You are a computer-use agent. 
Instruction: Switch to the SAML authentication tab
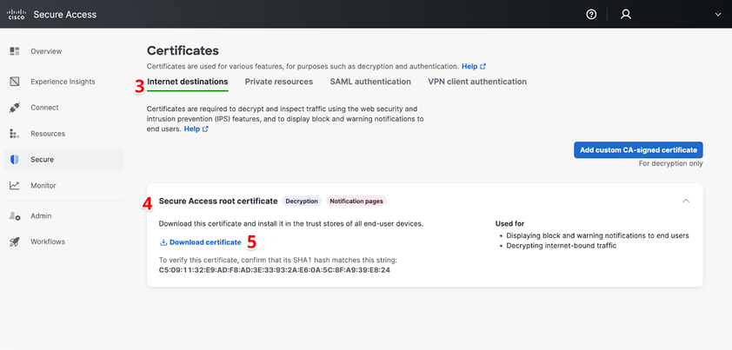click(x=370, y=82)
